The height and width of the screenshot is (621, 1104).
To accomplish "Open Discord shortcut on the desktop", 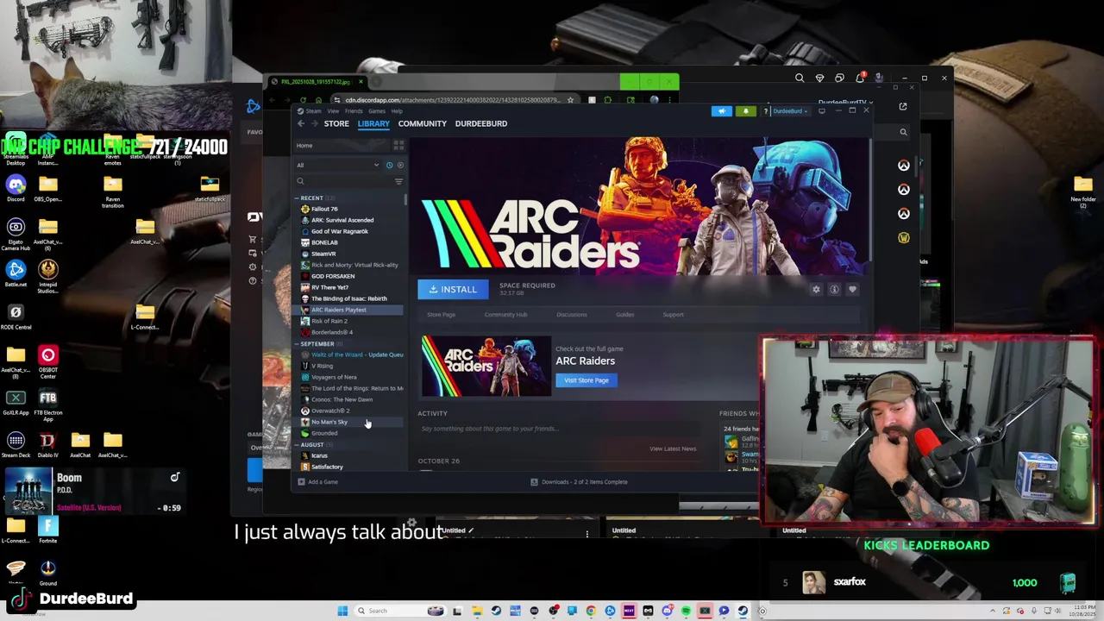I will (16, 189).
